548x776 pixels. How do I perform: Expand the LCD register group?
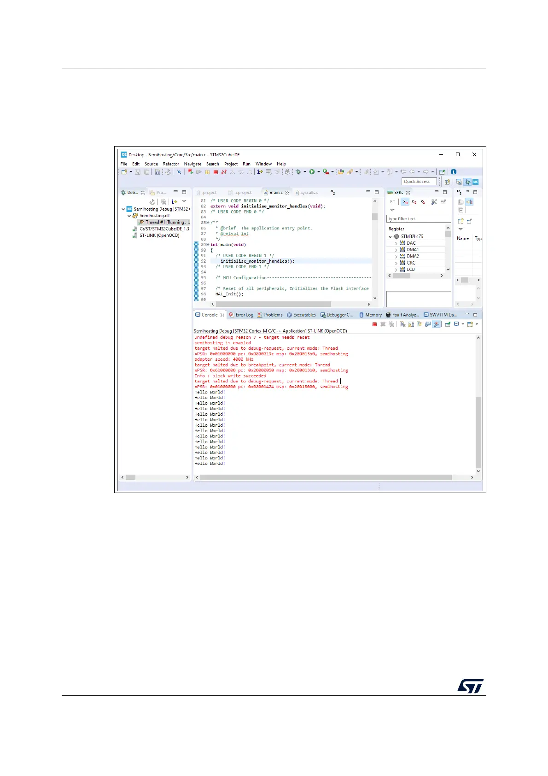396,270
